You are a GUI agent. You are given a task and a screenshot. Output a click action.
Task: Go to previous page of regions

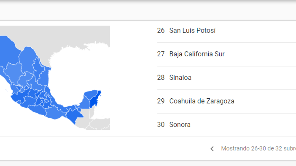pyautogui.click(x=212, y=149)
